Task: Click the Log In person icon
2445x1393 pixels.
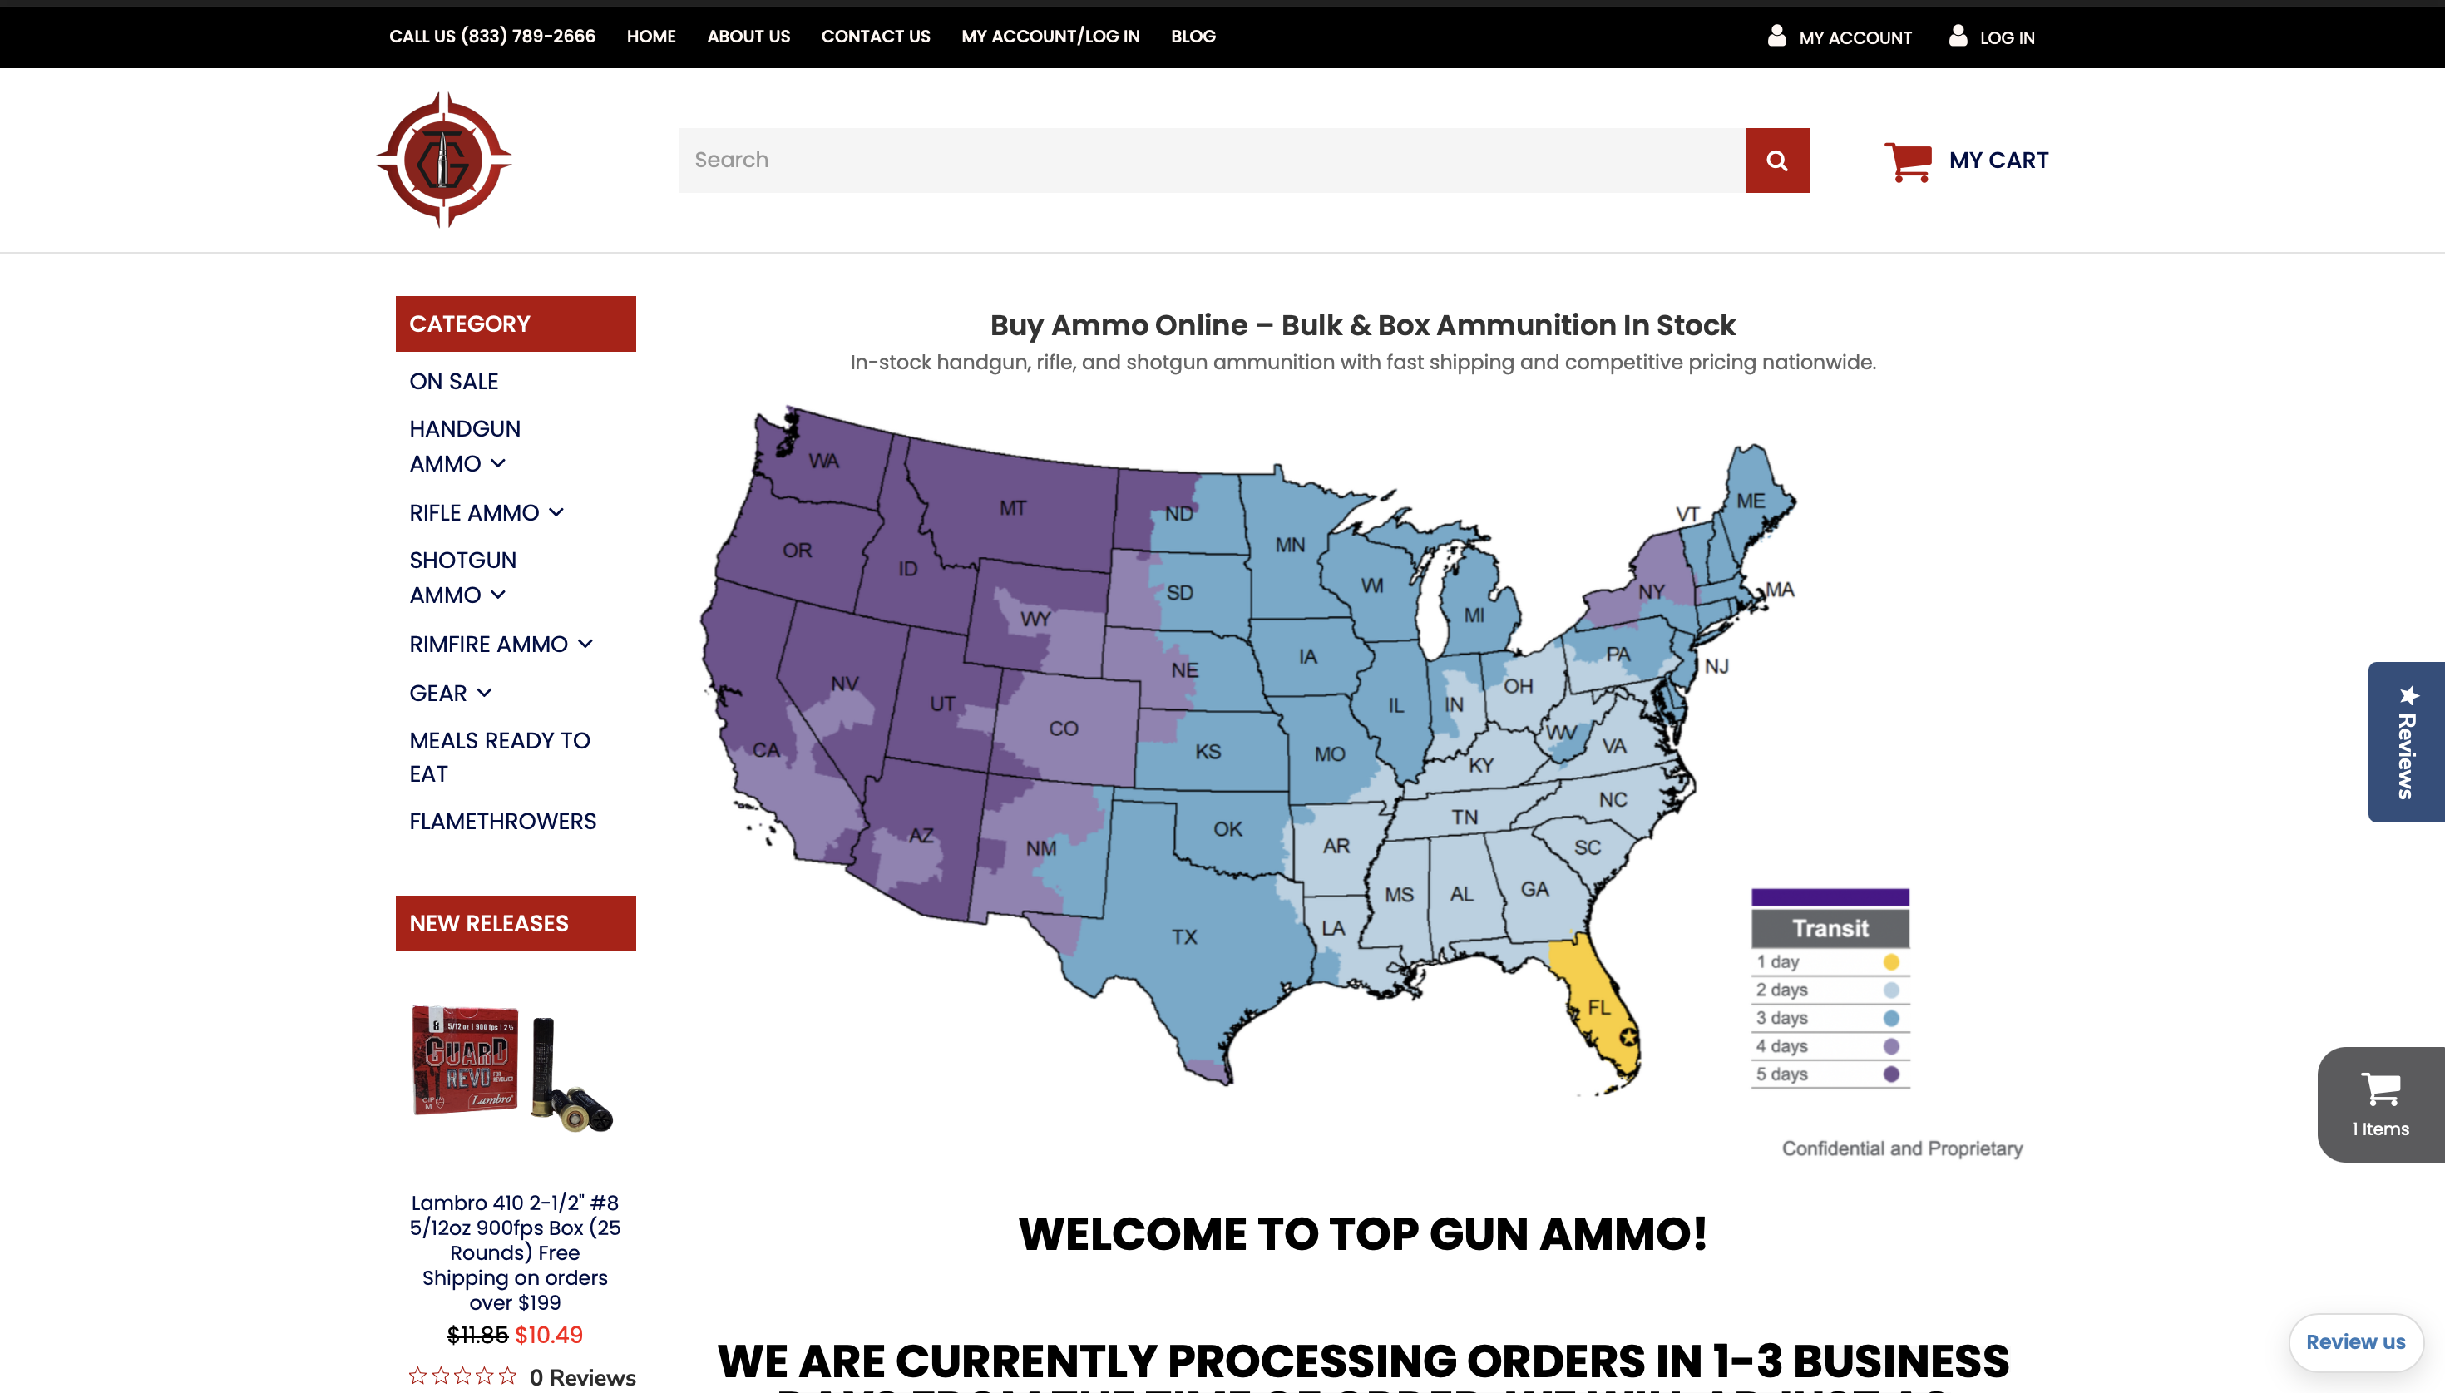Action: pyautogui.click(x=1957, y=37)
